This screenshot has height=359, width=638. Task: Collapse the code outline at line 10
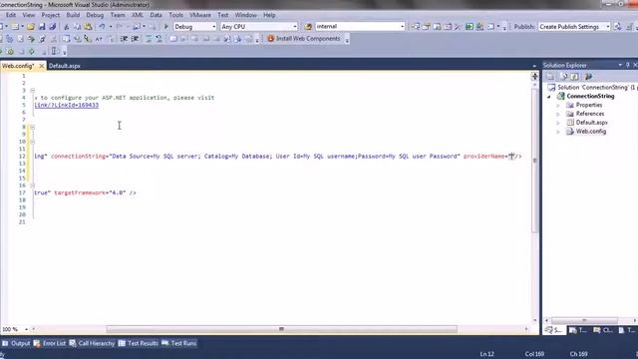tap(33, 142)
